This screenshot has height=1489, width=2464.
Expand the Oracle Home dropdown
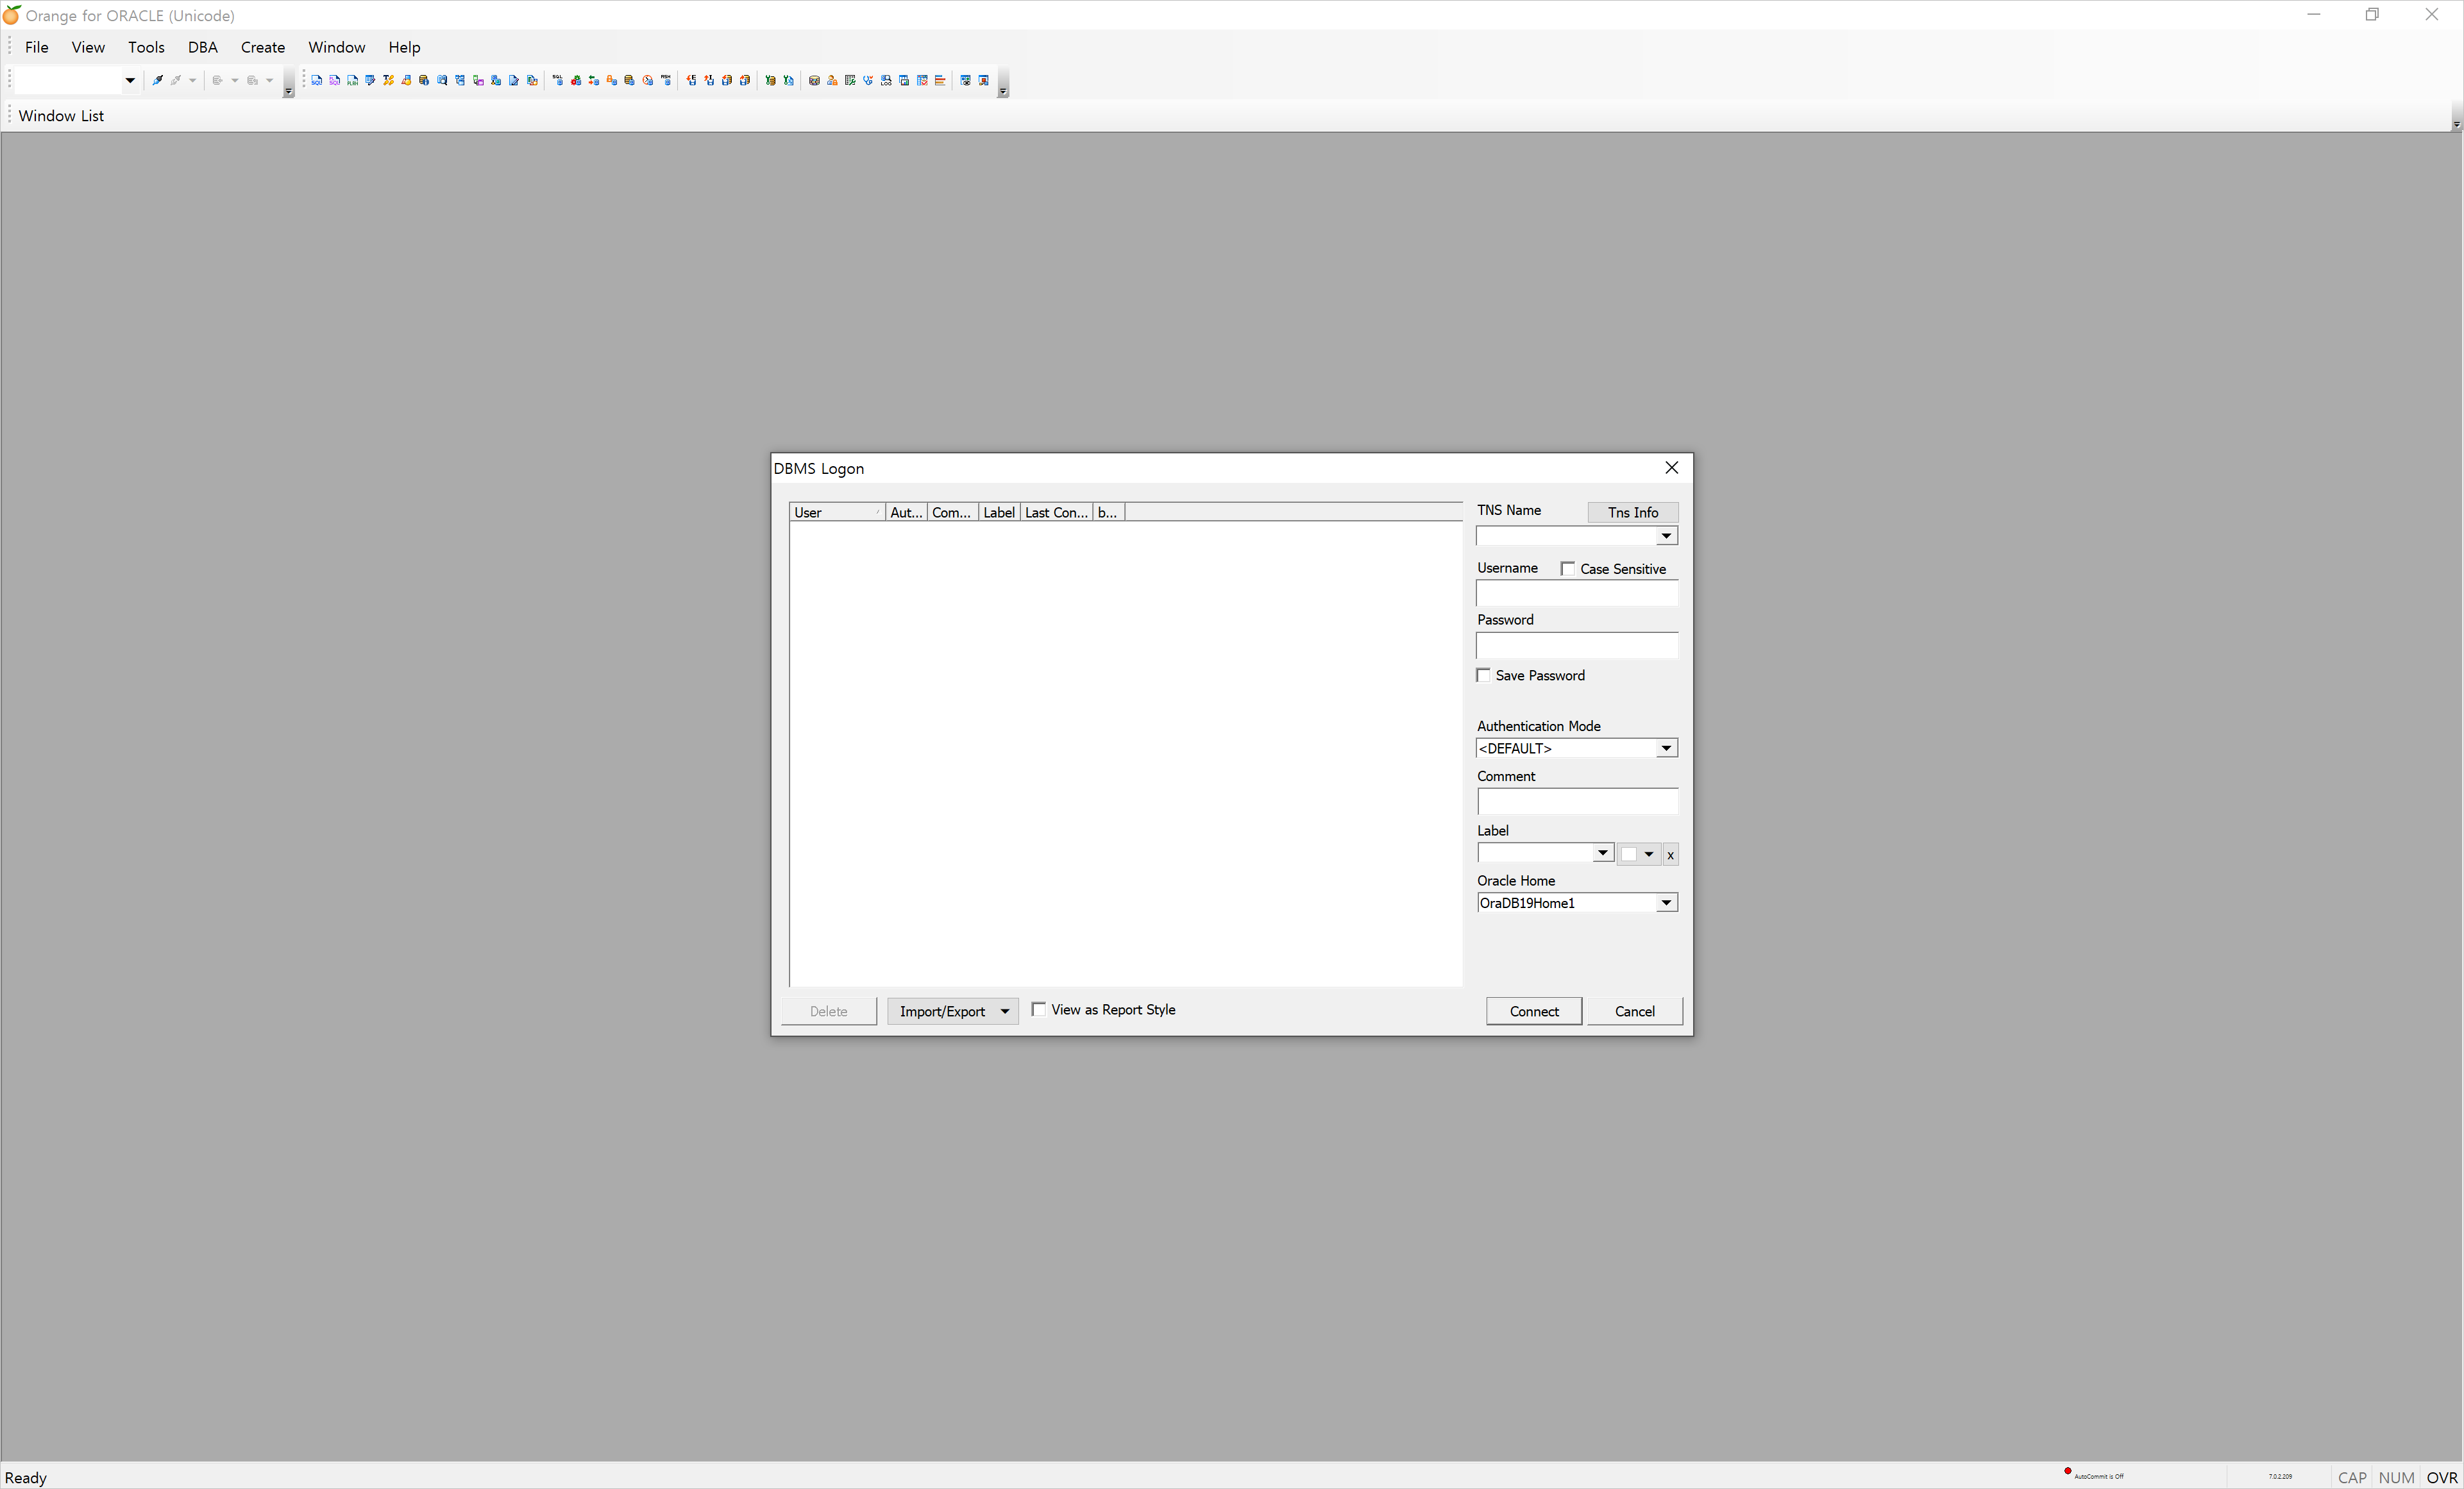click(x=1666, y=903)
